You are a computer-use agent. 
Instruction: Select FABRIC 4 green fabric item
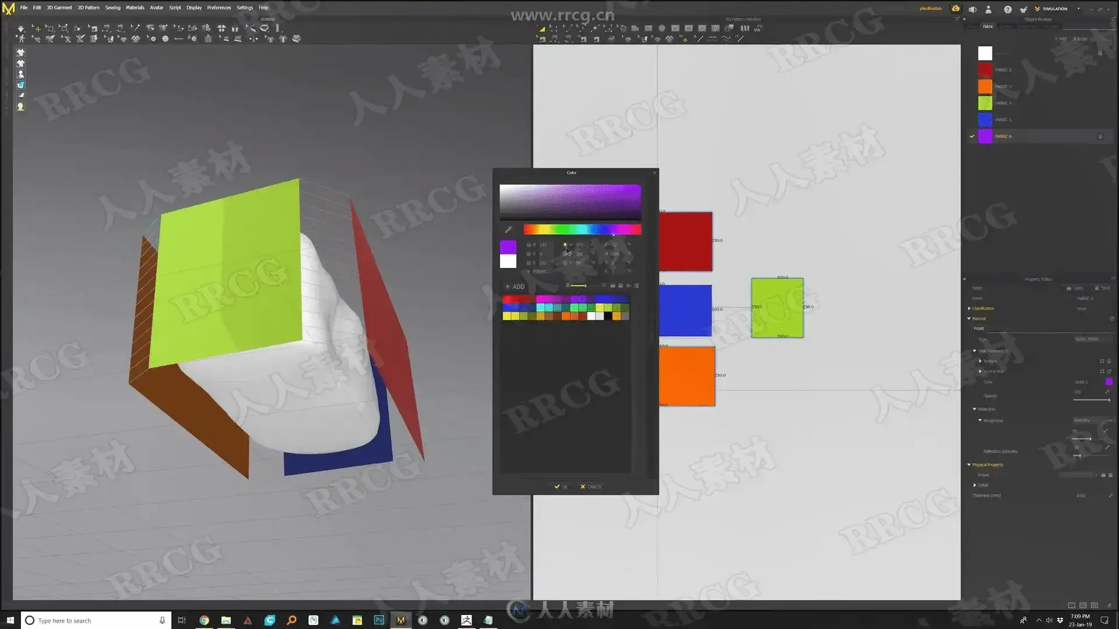[x=1003, y=103]
